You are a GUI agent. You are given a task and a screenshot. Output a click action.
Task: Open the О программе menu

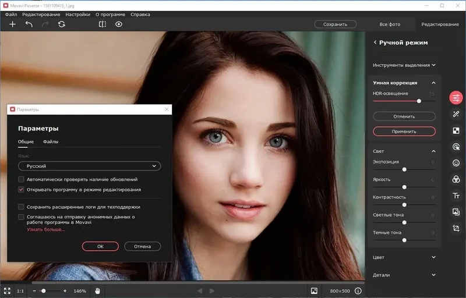(110, 15)
